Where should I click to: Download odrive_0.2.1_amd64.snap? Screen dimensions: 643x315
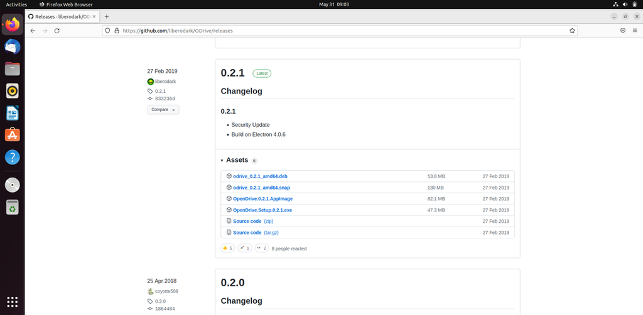pos(262,188)
